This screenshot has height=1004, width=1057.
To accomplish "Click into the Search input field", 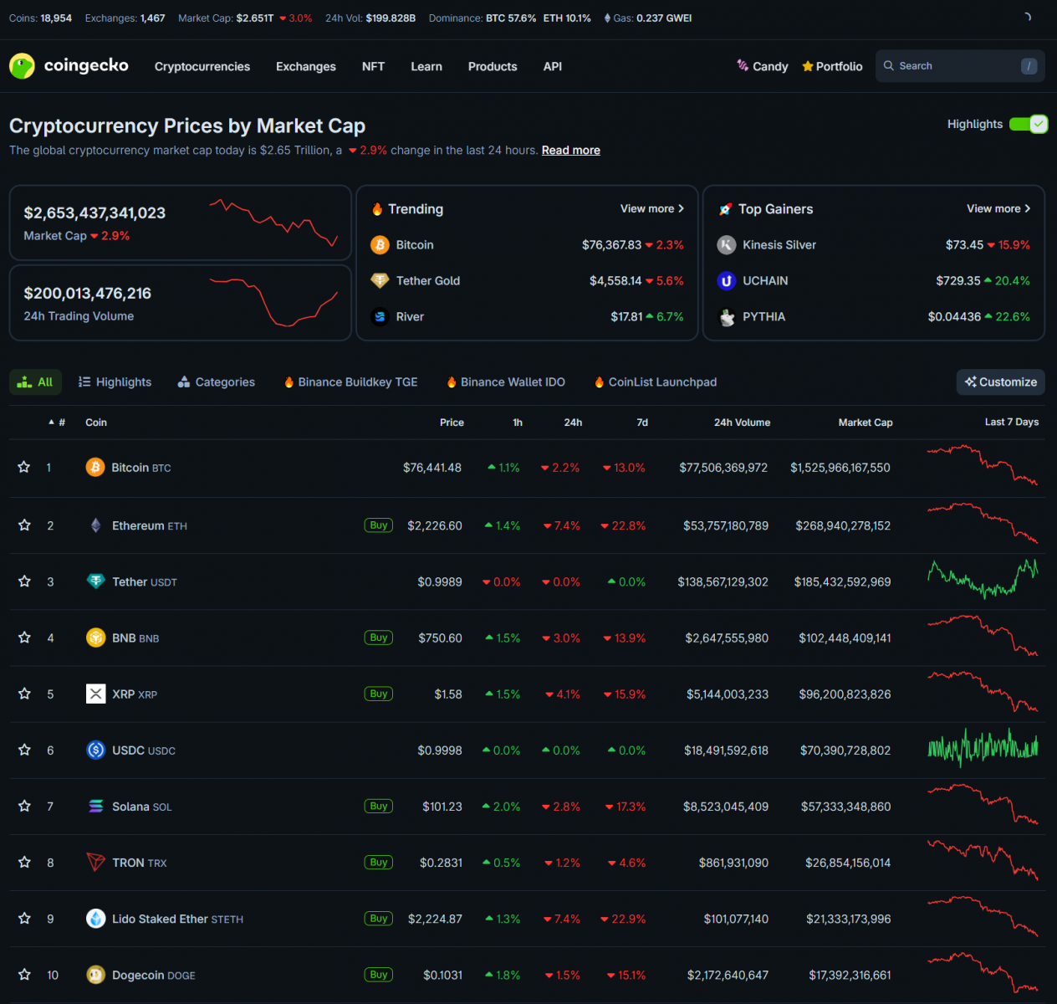I will (953, 66).
